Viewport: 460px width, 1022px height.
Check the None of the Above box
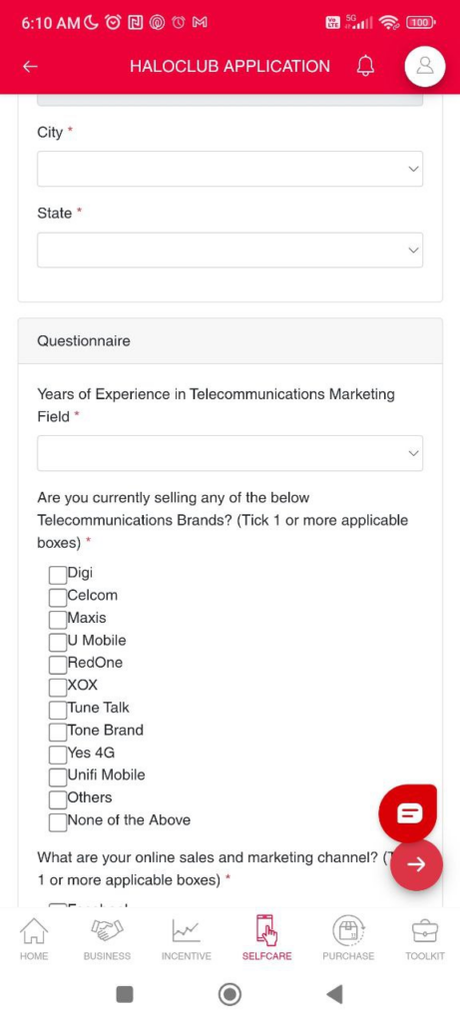click(x=58, y=822)
